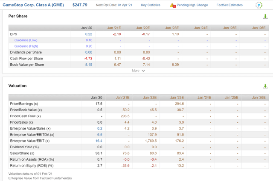Click Sales/Share estimate 80.6
The height and width of the screenshot is (181, 273).
pos(153,153)
